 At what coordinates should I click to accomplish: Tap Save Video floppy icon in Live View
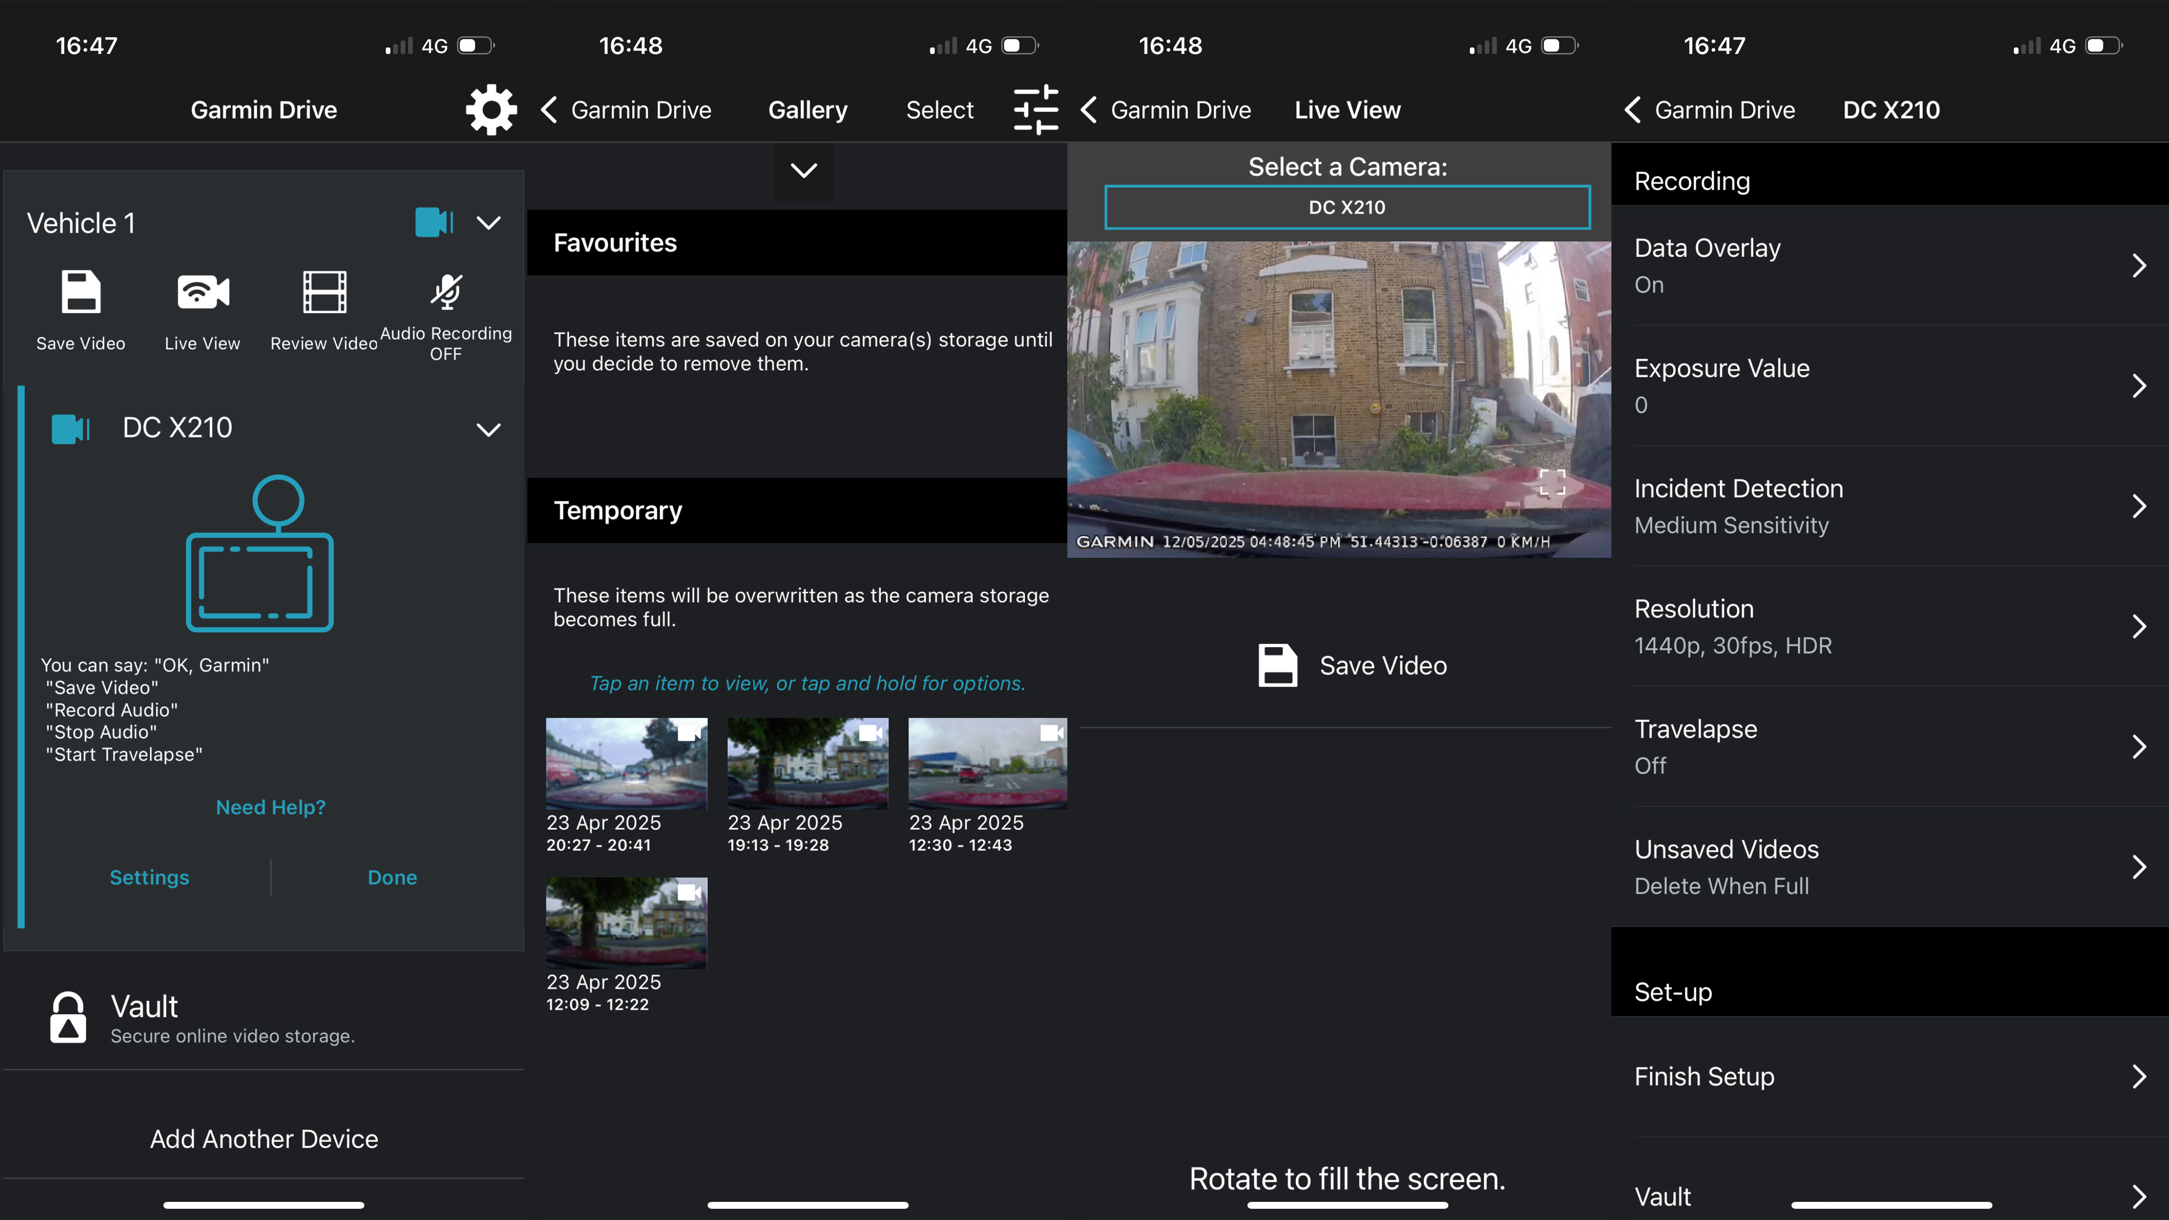point(1277,665)
